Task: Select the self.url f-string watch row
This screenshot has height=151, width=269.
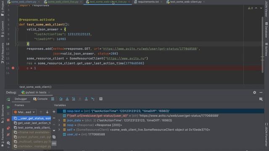Action: coord(161,116)
